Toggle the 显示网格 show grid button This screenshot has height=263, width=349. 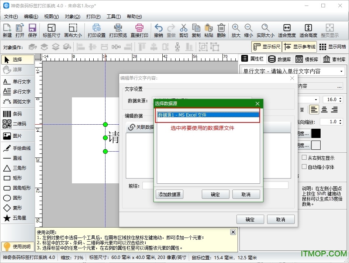pyautogui.click(x=333, y=47)
